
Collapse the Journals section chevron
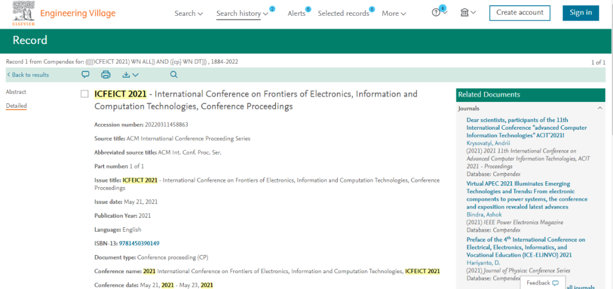click(600, 109)
